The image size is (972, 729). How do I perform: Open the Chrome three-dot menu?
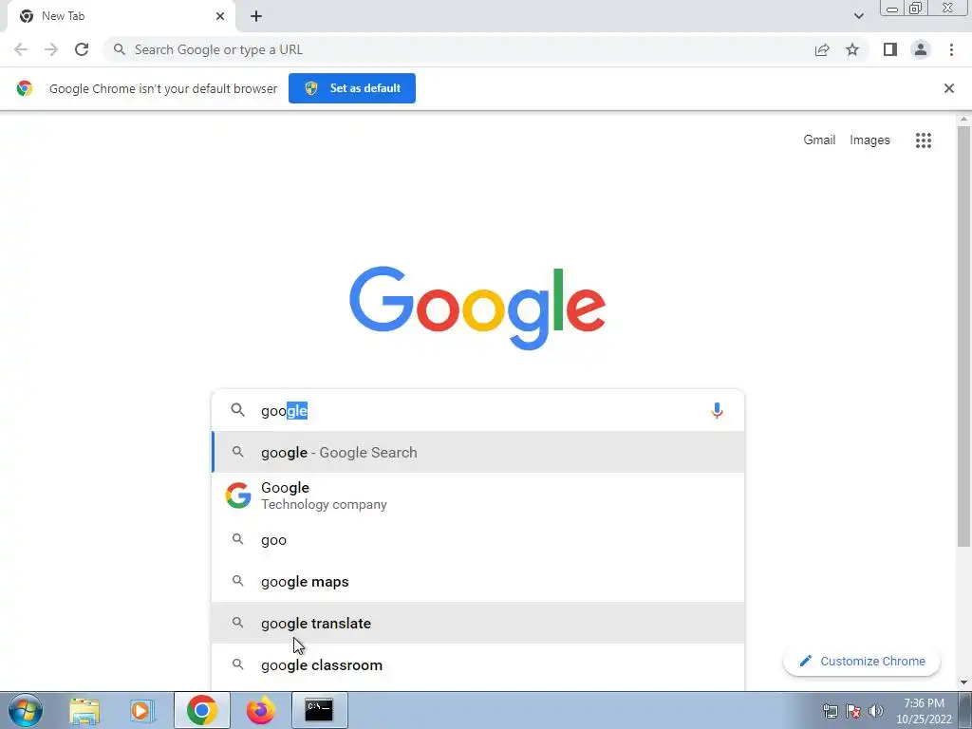point(951,49)
